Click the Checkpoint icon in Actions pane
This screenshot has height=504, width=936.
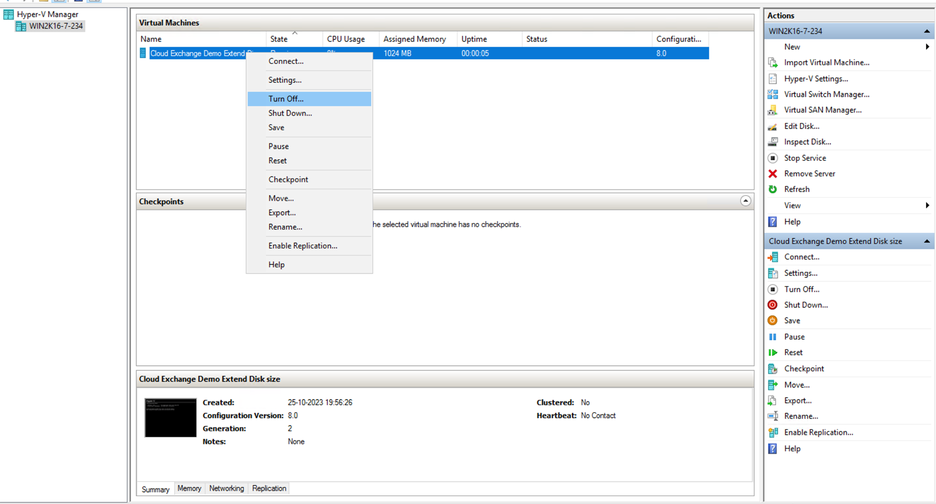[773, 369]
